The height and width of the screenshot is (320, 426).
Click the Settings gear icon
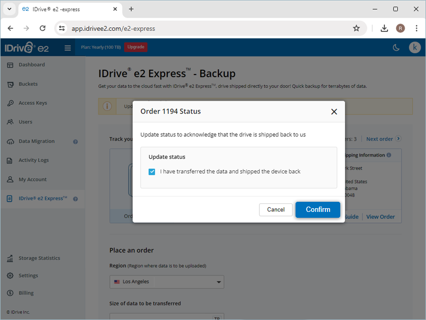click(10, 275)
